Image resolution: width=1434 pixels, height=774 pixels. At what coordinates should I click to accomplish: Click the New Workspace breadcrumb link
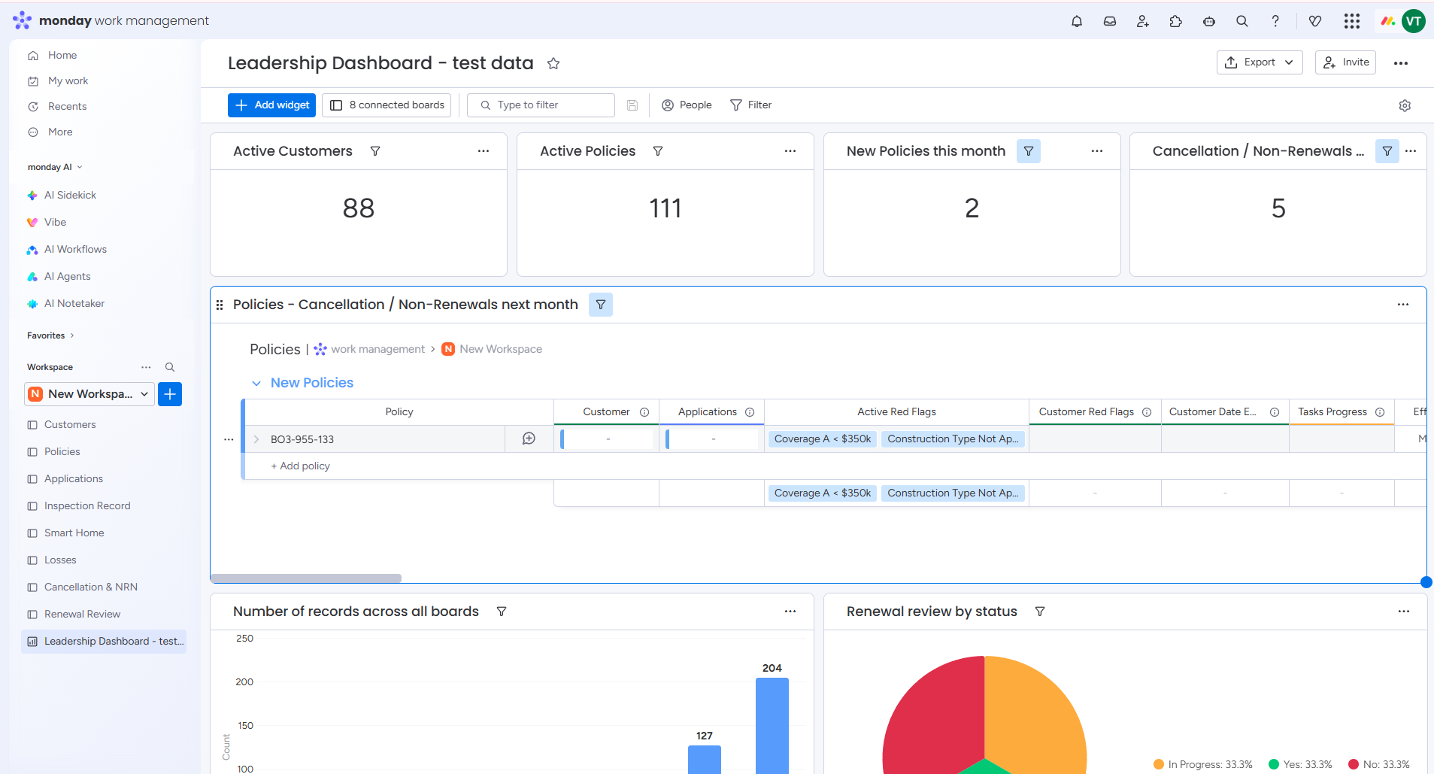click(x=501, y=349)
